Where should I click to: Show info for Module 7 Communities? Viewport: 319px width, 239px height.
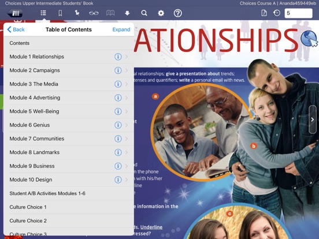(x=118, y=139)
